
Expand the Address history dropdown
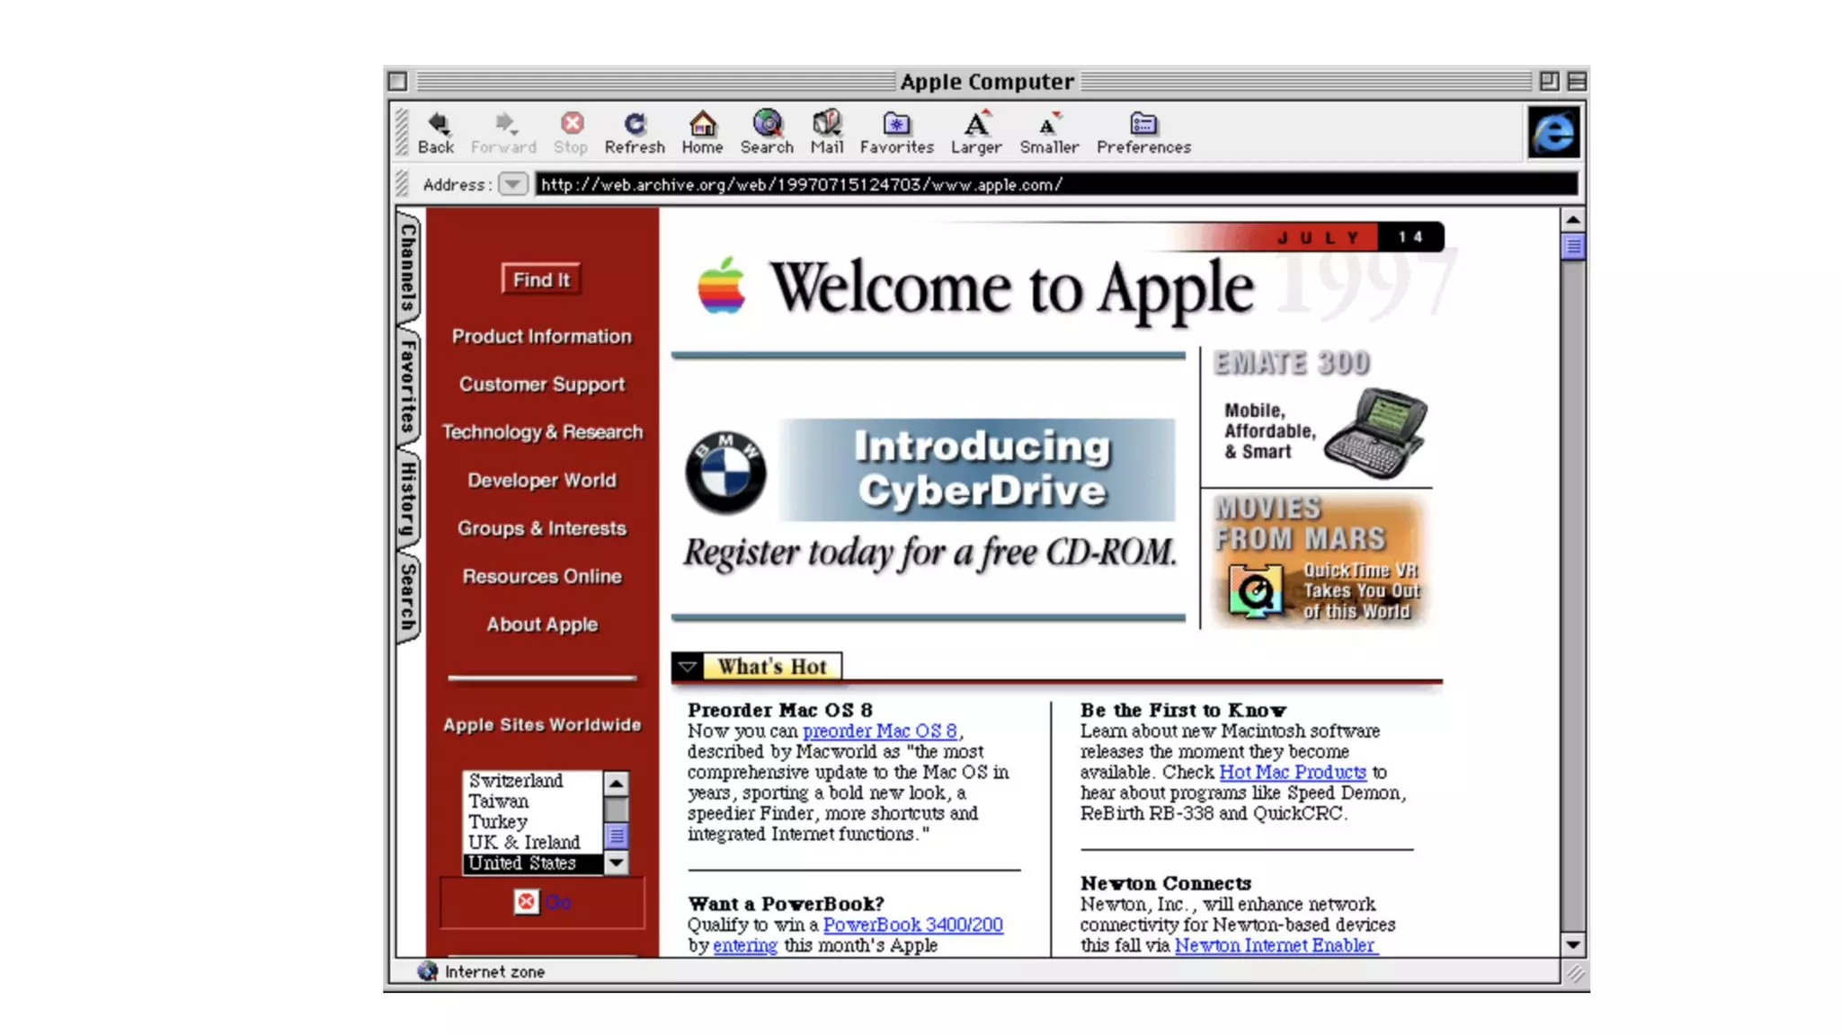pos(512,184)
